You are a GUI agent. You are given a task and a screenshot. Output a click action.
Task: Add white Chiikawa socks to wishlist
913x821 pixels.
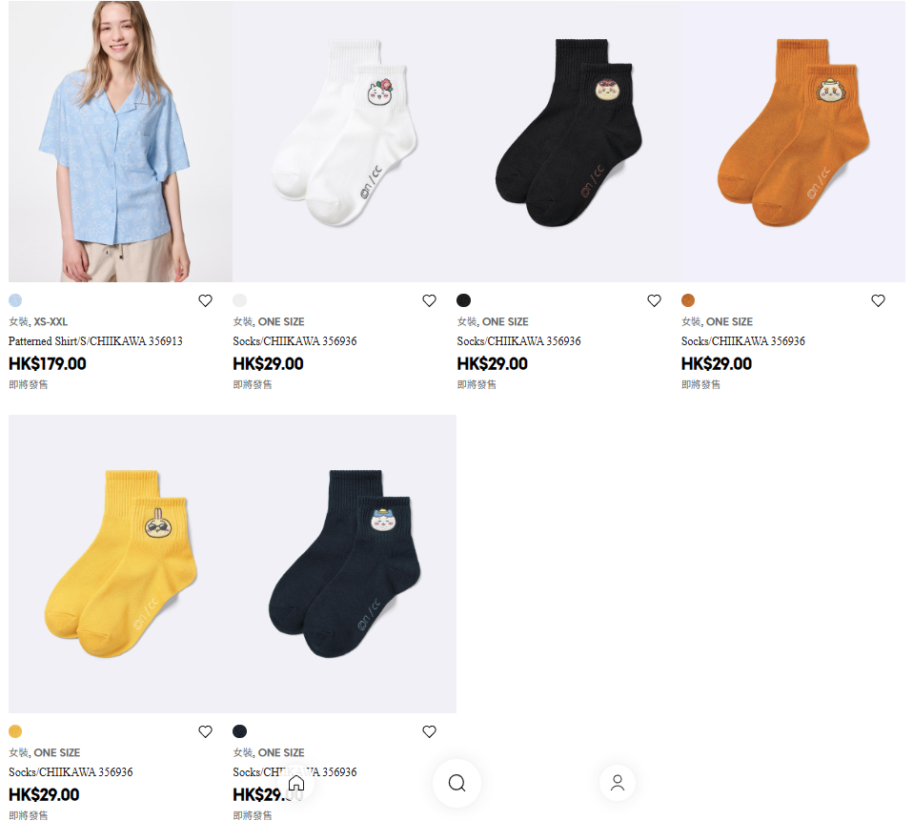(429, 300)
